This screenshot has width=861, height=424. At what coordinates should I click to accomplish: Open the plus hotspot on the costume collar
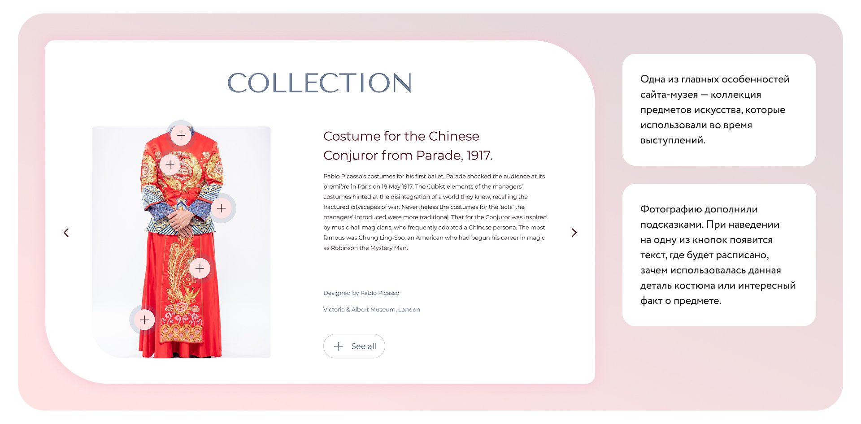pyautogui.click(x=181, y=135)
